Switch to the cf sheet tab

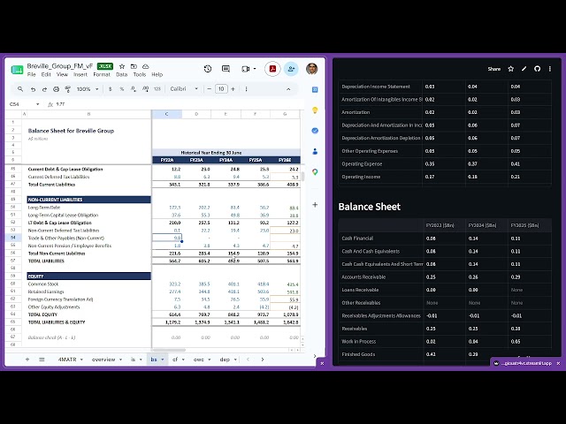[x=175, y=360]
